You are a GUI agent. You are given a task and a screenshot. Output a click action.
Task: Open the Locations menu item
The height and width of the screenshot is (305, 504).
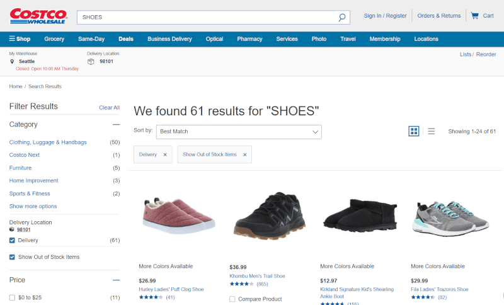[x=427, y=39]
